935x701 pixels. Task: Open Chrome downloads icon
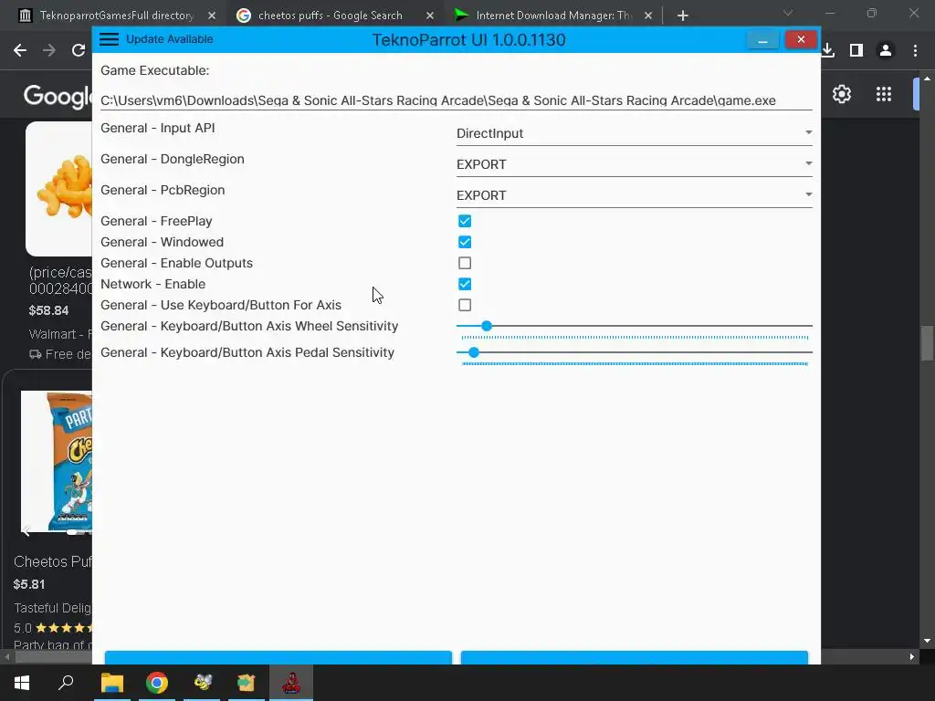pos(827,50)
